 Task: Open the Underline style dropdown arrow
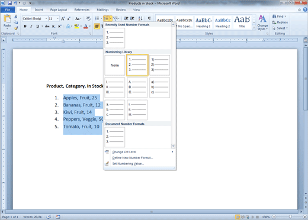pos(42,26)
